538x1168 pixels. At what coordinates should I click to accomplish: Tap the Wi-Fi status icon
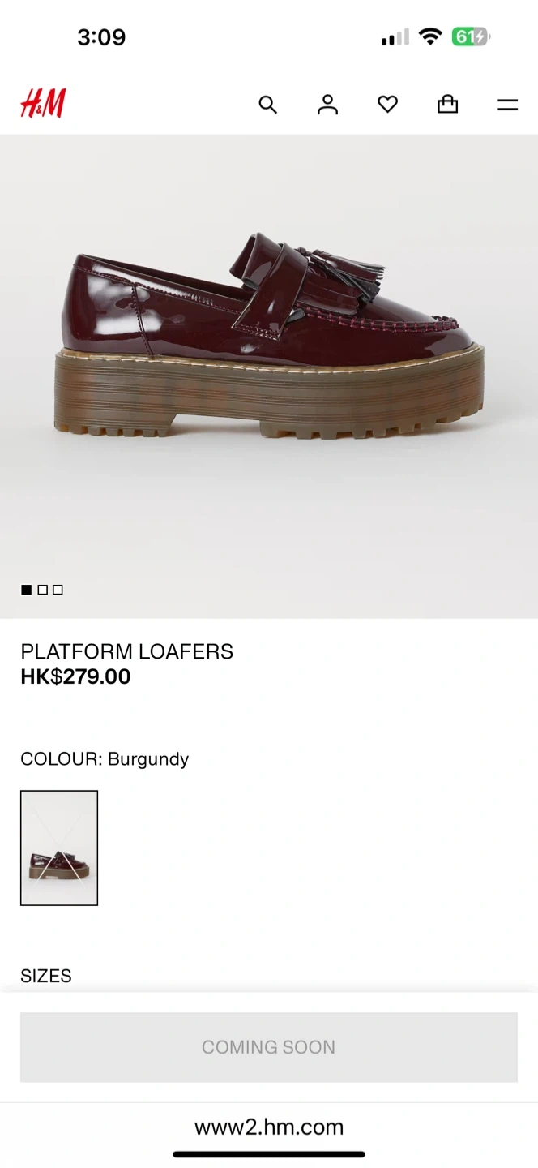click(x=430, y=36)
